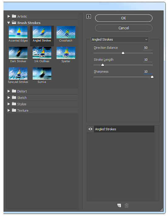Viewport: 168px width, 217px height.
Task: Apply the Spatter filter thumbnail
Action: point(66,53)
